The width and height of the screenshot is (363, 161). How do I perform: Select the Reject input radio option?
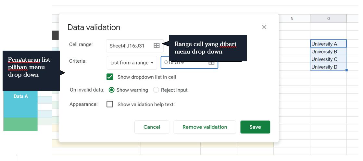click(x=156, y=90)
